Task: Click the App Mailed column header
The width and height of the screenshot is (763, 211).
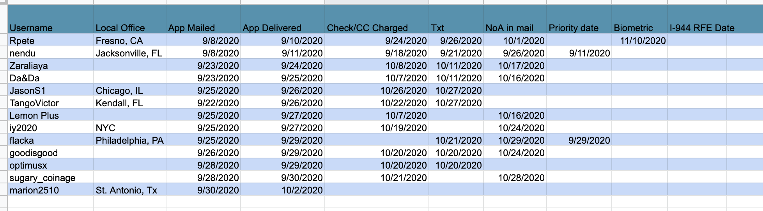Action: click(204, 19)
